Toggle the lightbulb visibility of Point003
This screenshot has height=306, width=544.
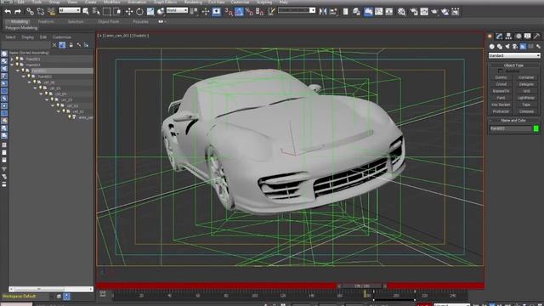pos(17,59)
